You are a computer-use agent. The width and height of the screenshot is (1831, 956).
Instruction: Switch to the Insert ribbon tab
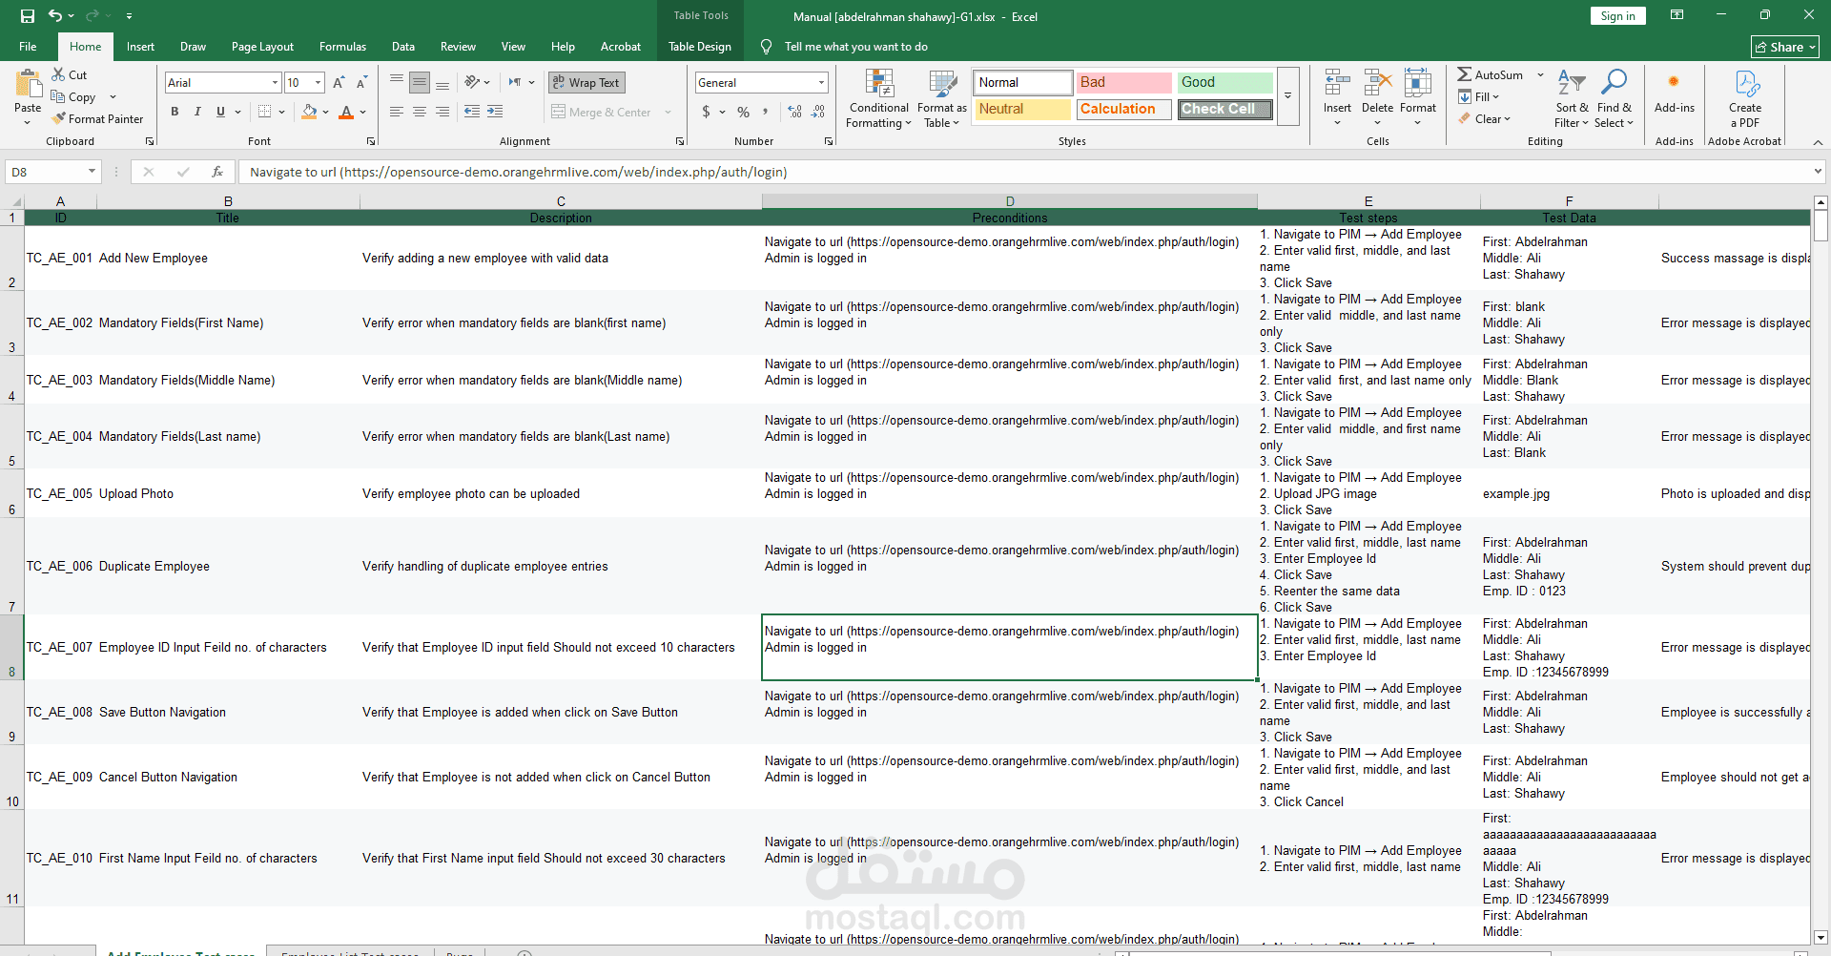pyautogui.click(x=140, y=47)
